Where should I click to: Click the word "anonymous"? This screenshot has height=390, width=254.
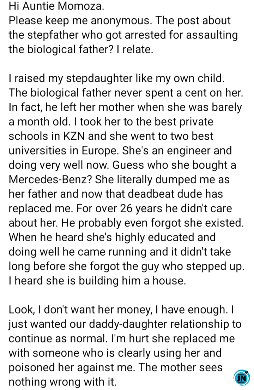coord(120,20)
